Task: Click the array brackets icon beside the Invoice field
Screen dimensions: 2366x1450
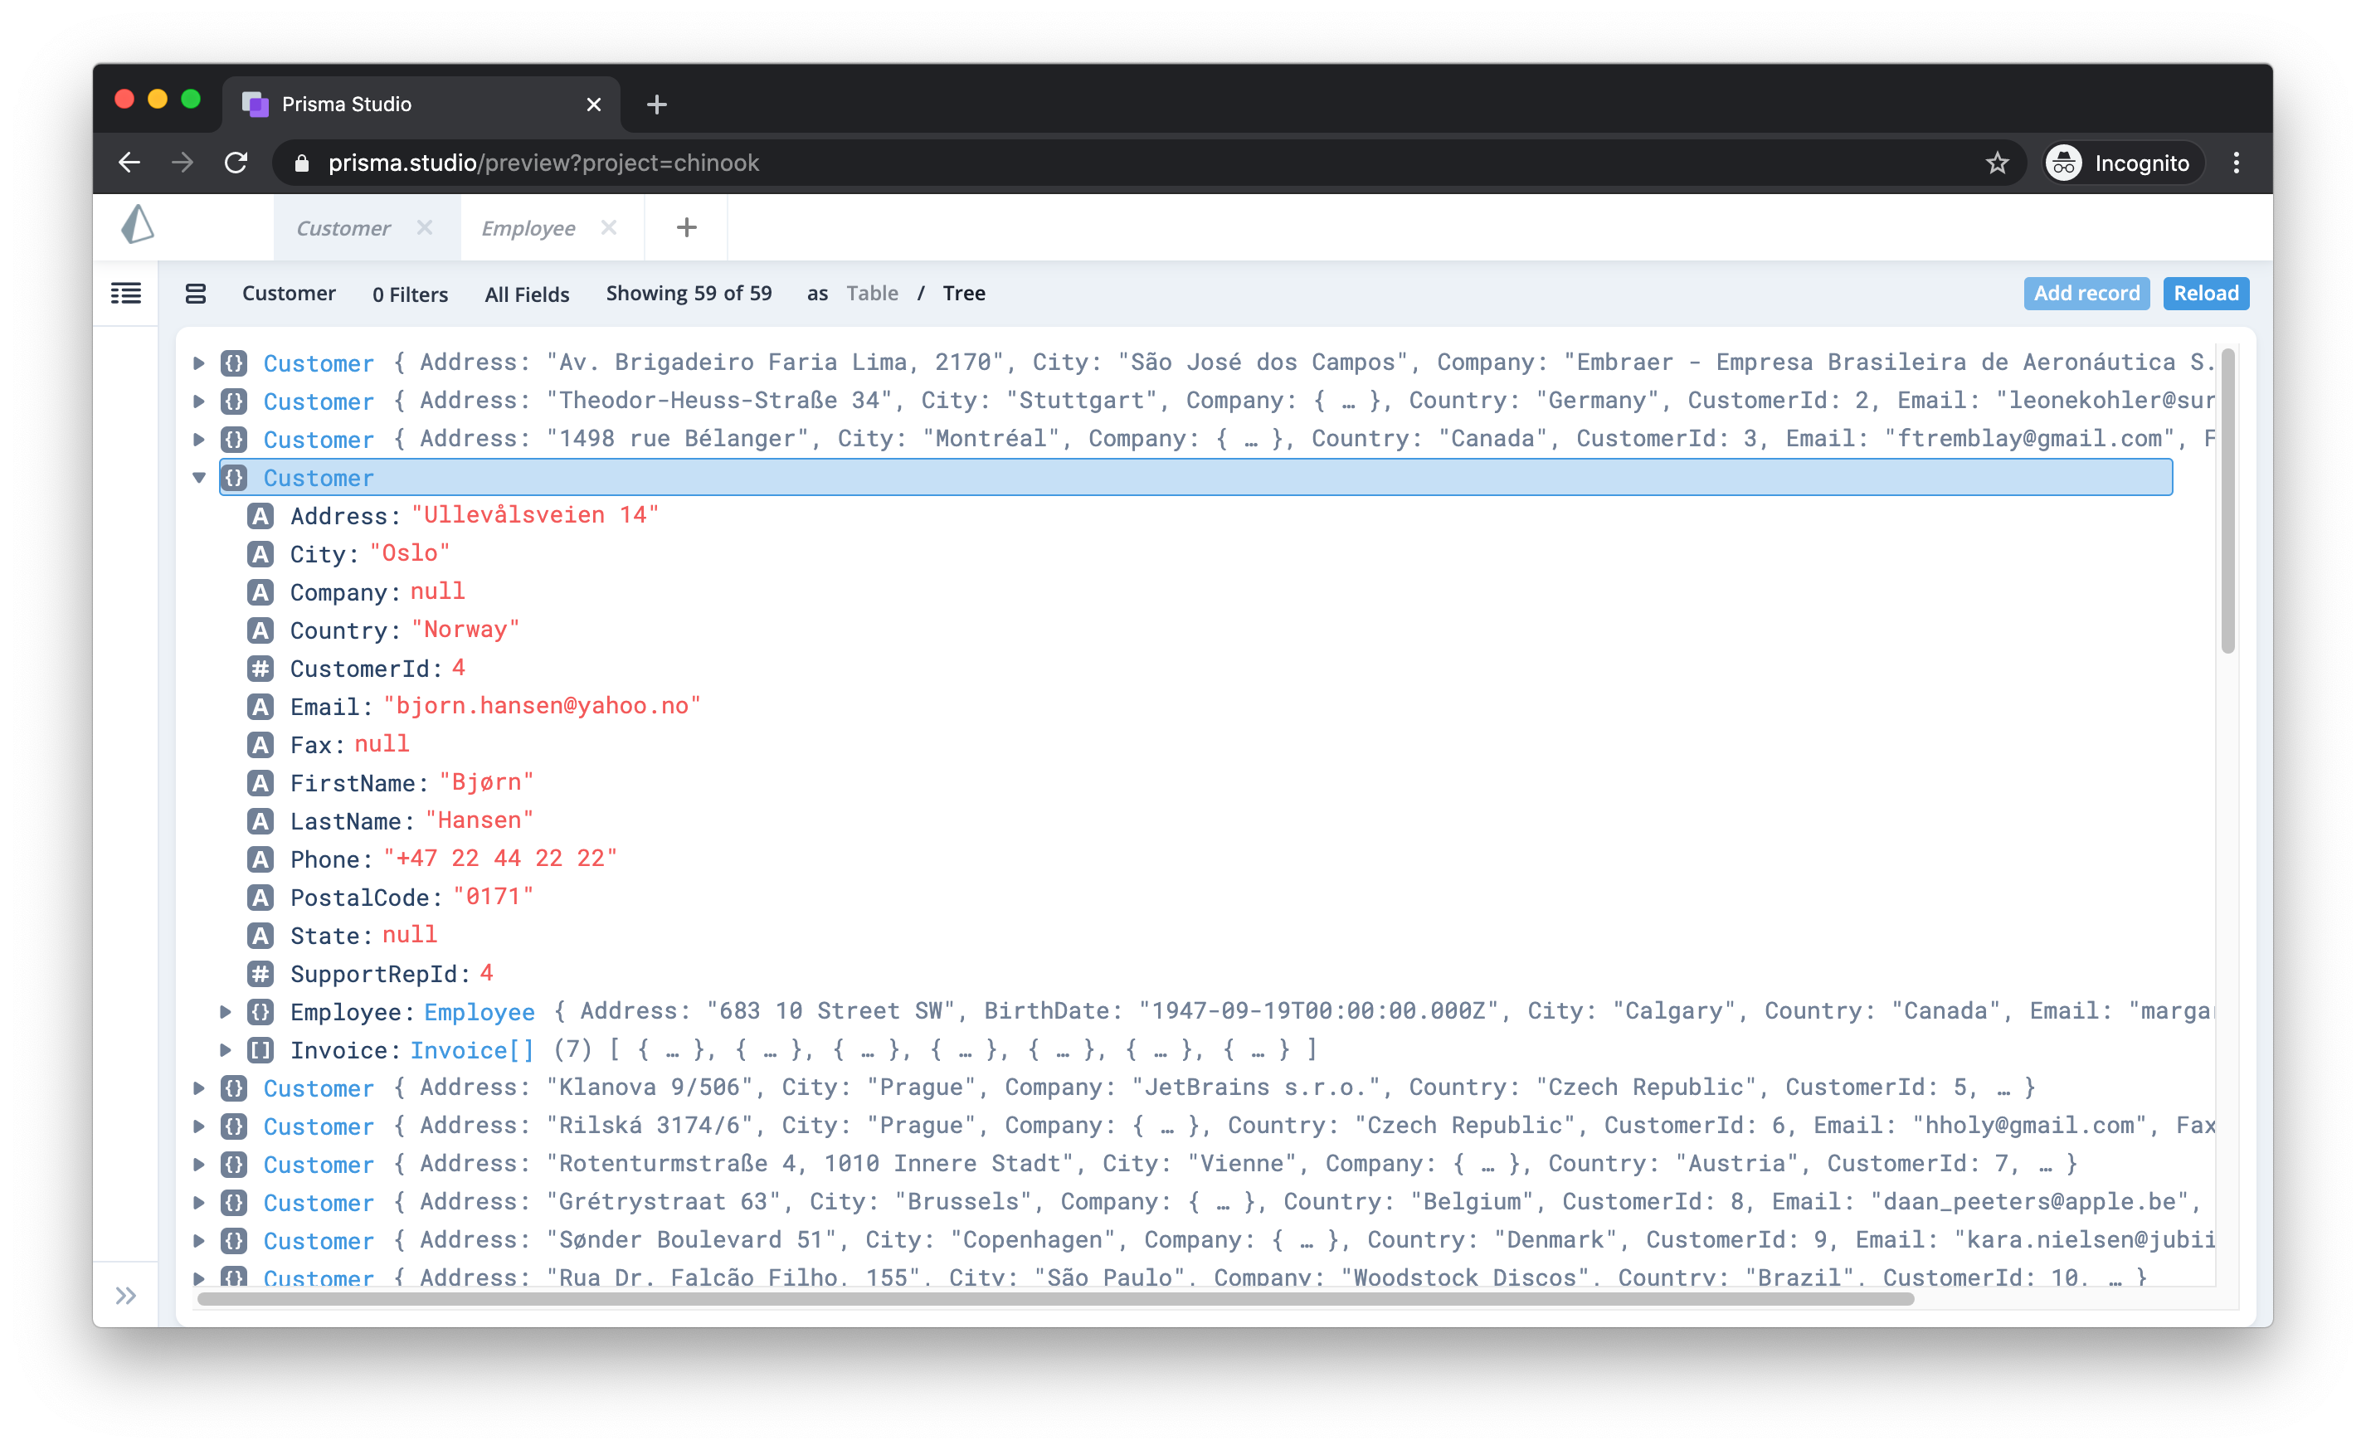Action: [260, 1049]
